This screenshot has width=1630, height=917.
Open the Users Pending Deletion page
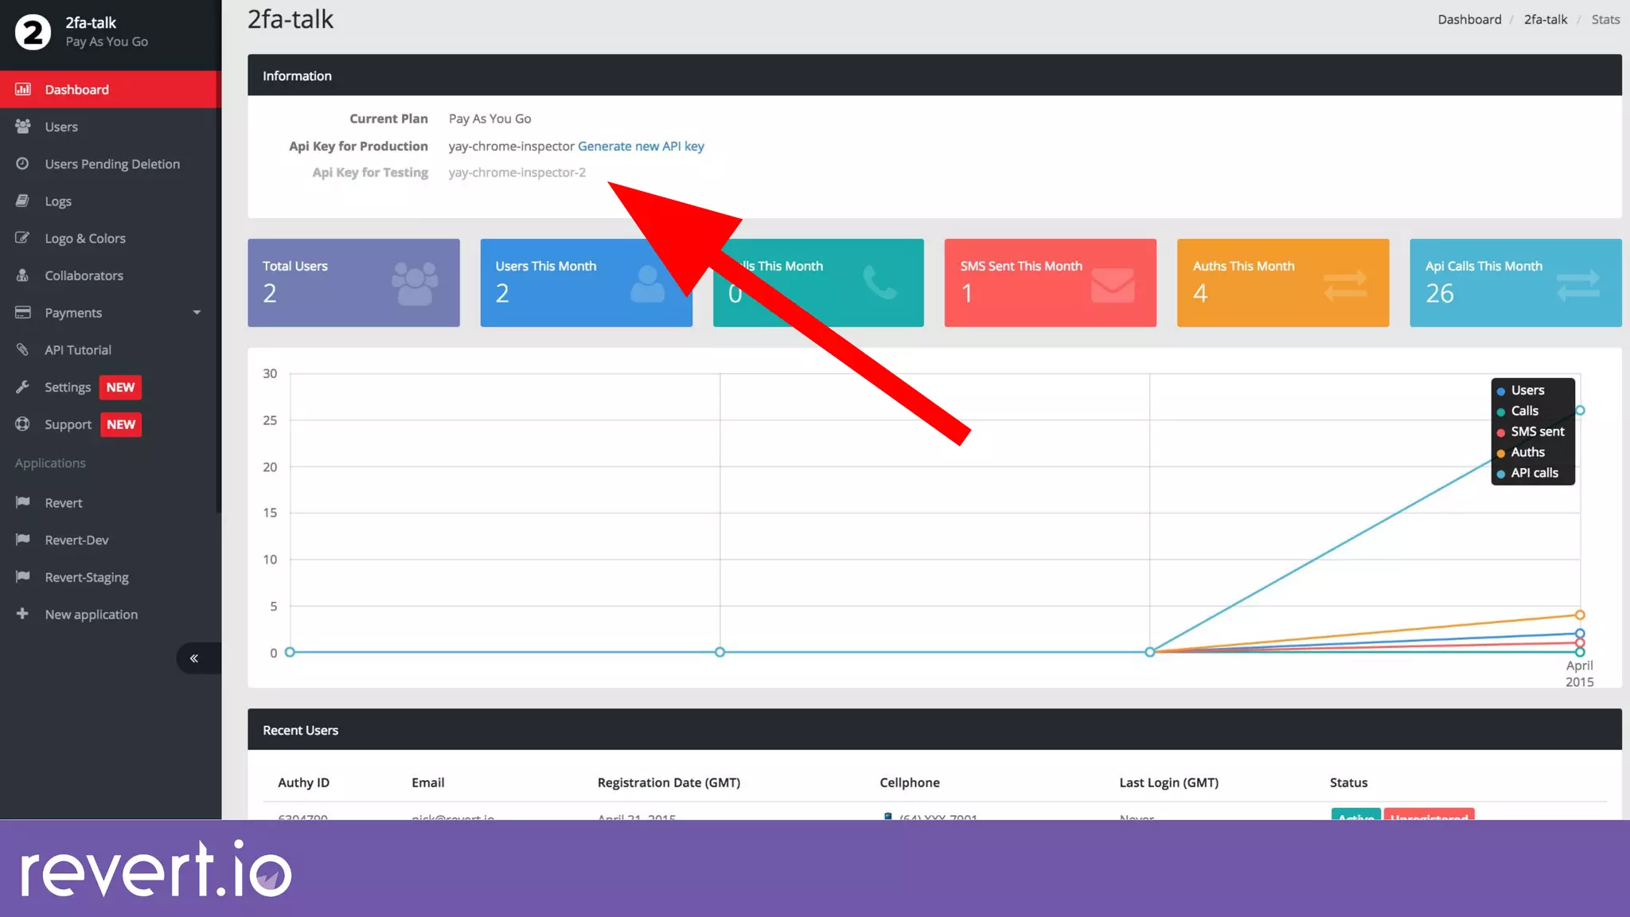(112, 164)
